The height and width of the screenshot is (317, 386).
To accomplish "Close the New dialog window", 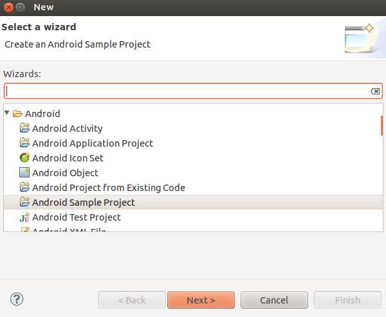I will pos(8,7).
